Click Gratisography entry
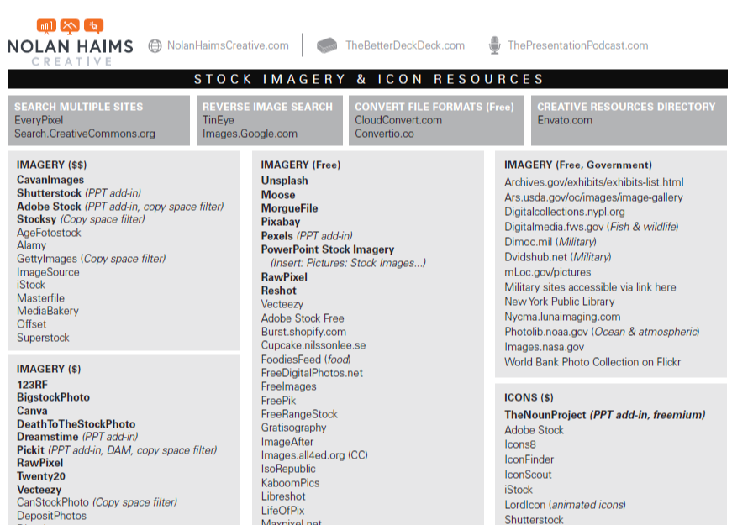 (293, 428)
